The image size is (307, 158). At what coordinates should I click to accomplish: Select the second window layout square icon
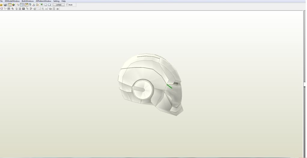[49, 5]
